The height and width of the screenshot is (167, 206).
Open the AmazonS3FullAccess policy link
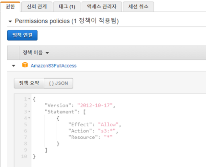(x=53, y=66)
